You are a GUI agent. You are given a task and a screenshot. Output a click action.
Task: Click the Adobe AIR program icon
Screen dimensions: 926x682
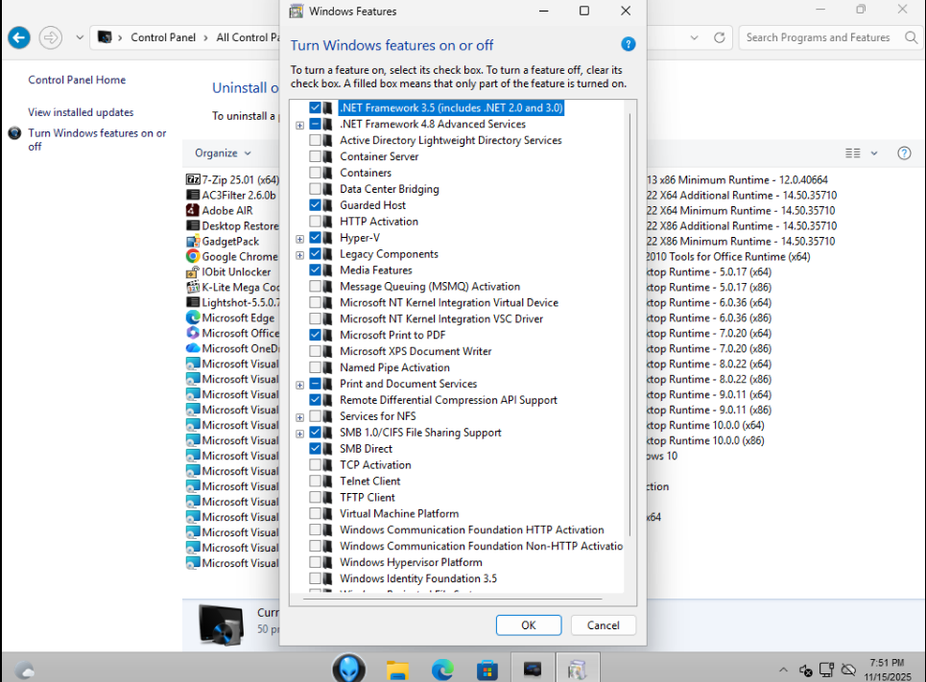[193, 210]
